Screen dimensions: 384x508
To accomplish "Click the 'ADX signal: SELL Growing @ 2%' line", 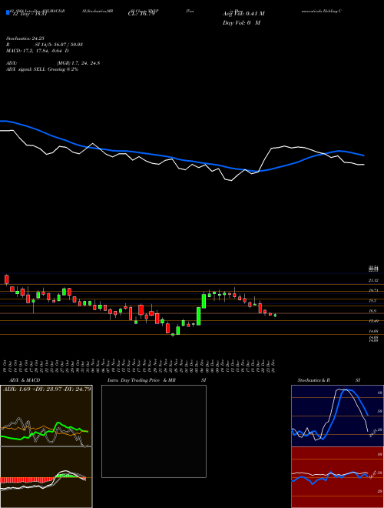I will pyautogui.click(x=42, y=69).
